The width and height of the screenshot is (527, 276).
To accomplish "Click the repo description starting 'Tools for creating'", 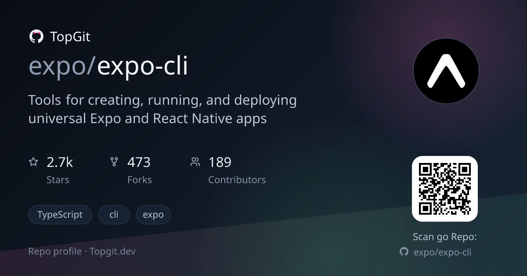I will click(x=162, y=109).
